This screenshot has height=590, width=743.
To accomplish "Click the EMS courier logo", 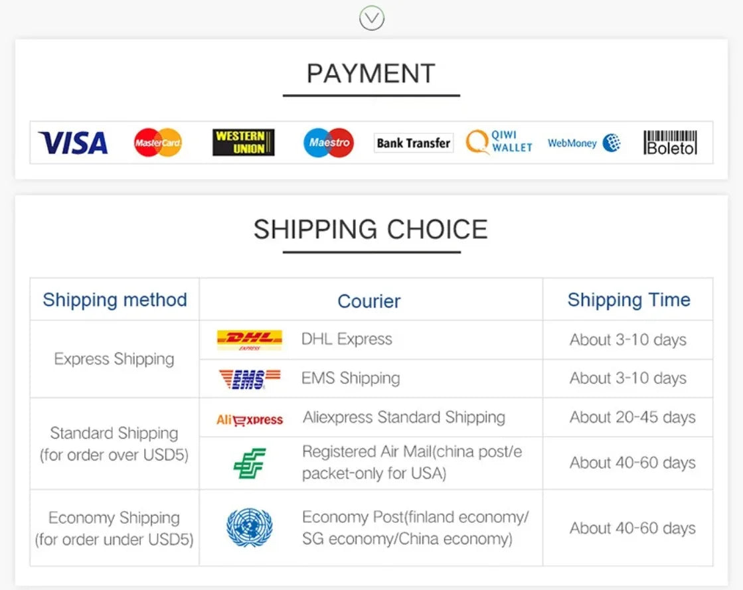I will (x=249, y=378).
